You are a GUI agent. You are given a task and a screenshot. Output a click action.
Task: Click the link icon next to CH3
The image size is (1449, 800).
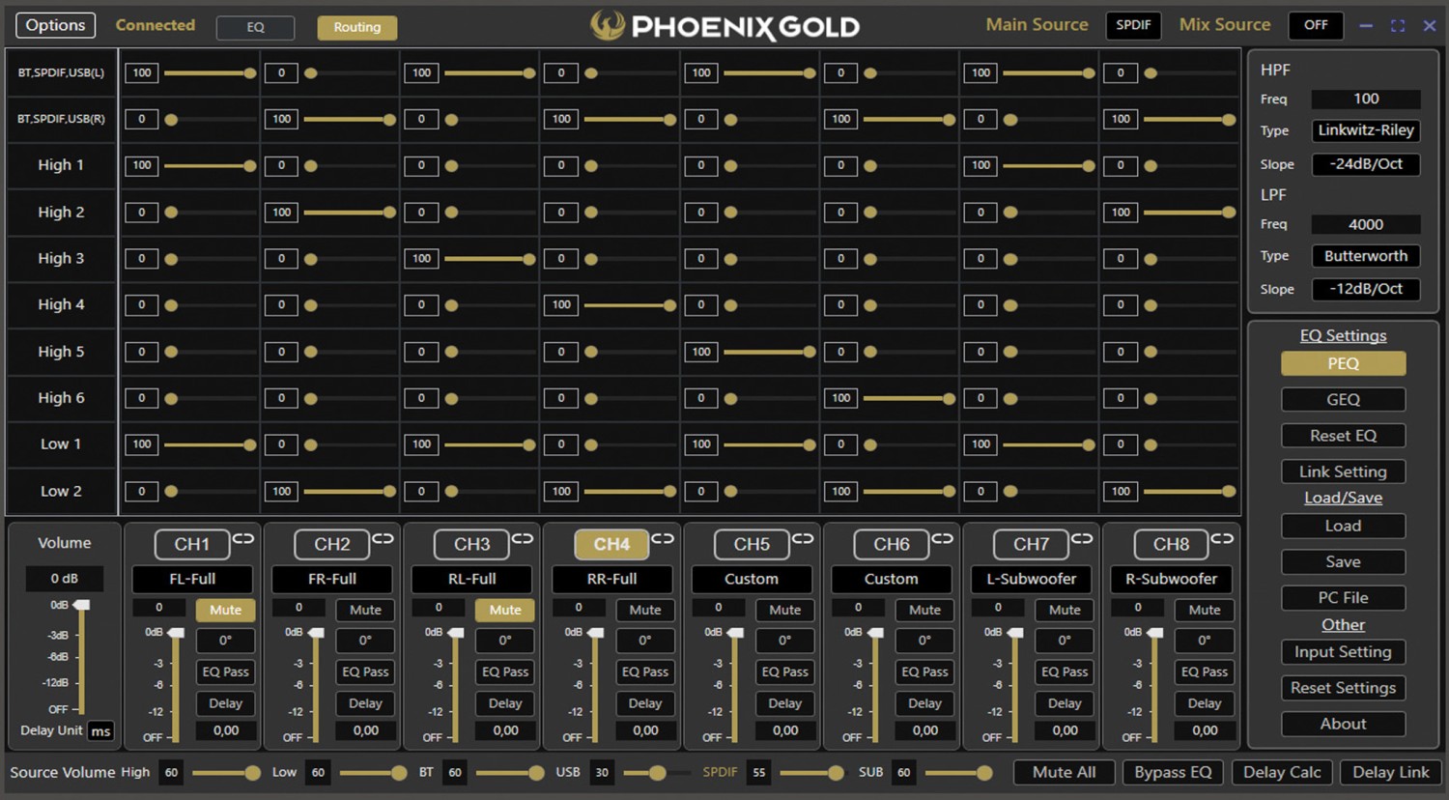[x=523, y=538]
